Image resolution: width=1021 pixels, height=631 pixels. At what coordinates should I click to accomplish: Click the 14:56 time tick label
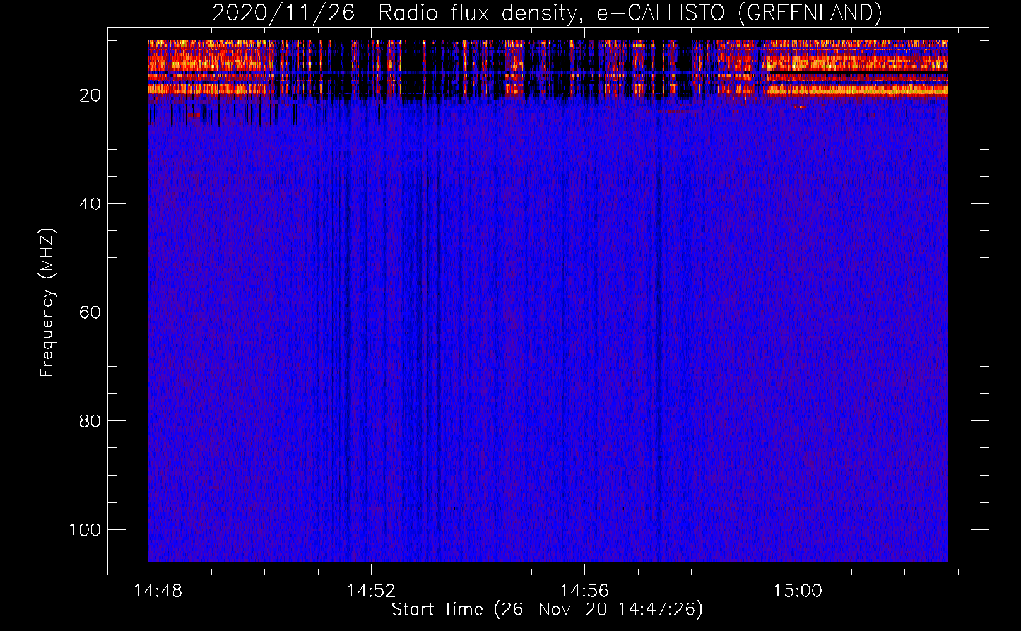click(x=584, y=591)
